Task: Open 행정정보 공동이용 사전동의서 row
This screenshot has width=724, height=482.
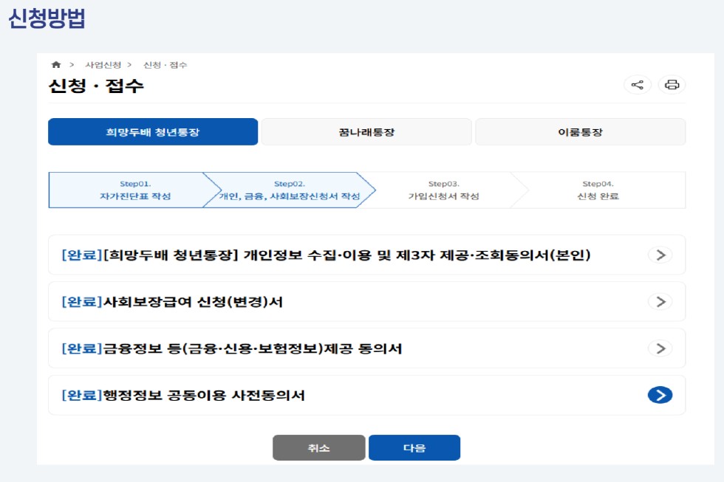Action: pos(366,396)
